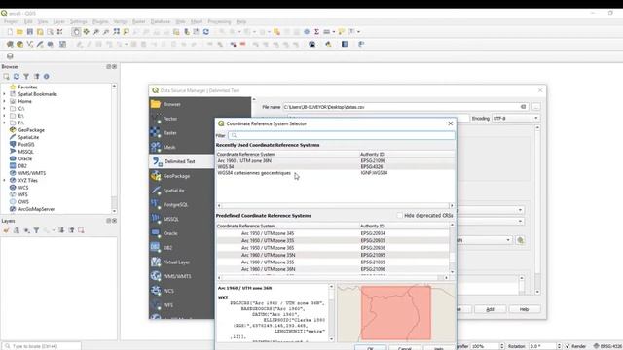This screenshot has width=623, height=350.
Task: Click OK in CRS Selector dialog
Action: click(370, 348)
